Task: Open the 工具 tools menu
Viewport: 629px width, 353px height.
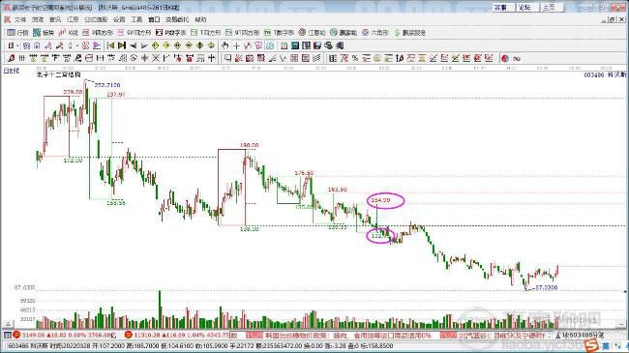Action: [136, 19]
